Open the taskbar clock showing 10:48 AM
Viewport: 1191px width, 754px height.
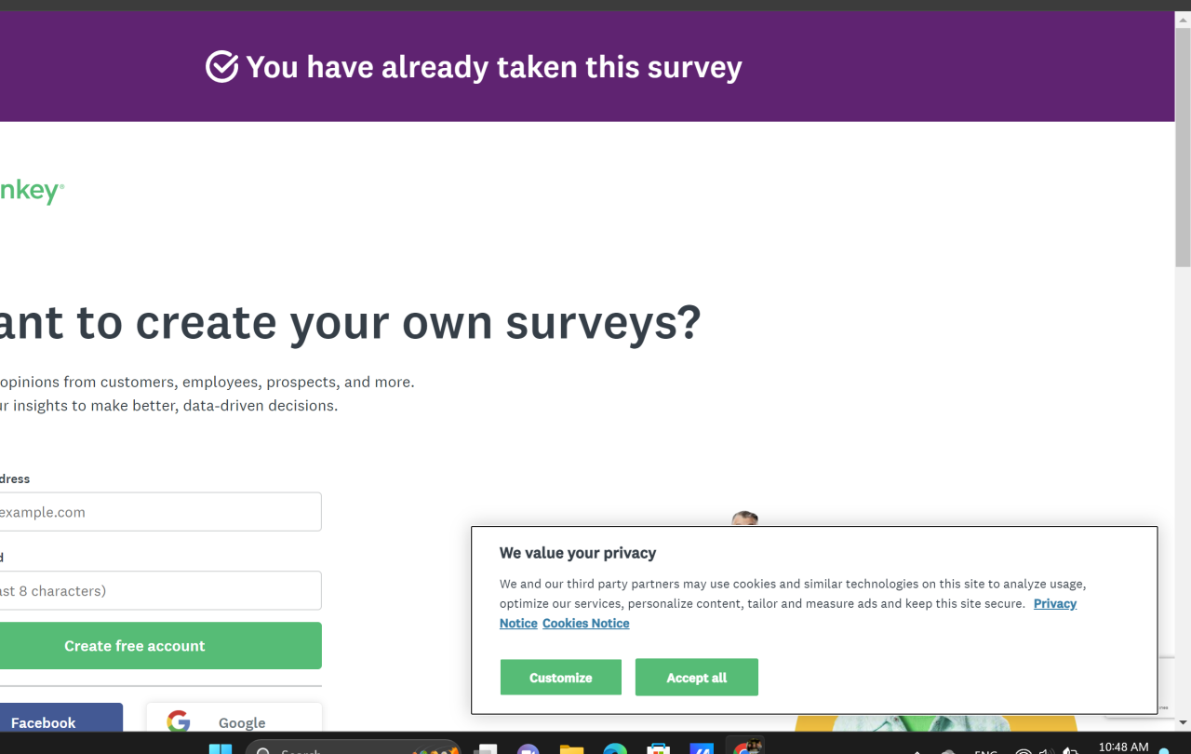point(1123,747)
